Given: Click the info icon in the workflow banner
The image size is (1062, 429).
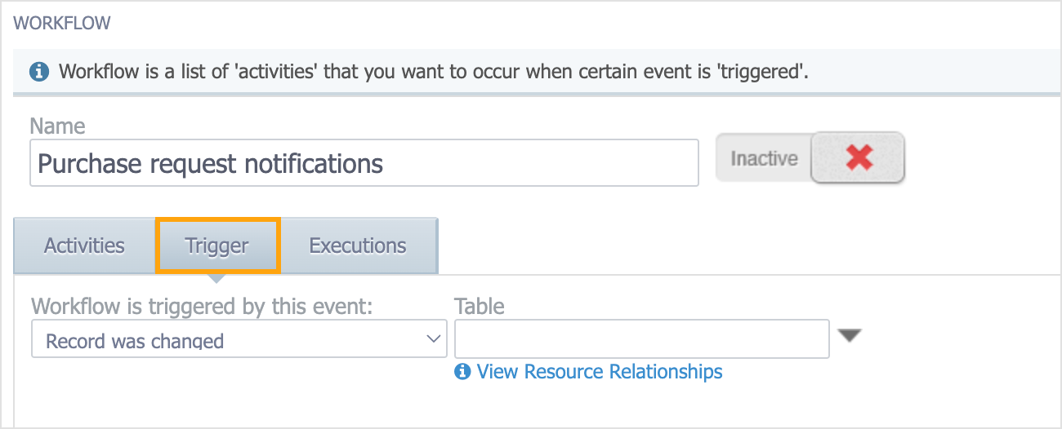Looking at the screenshot, I should tap(38, 71).
